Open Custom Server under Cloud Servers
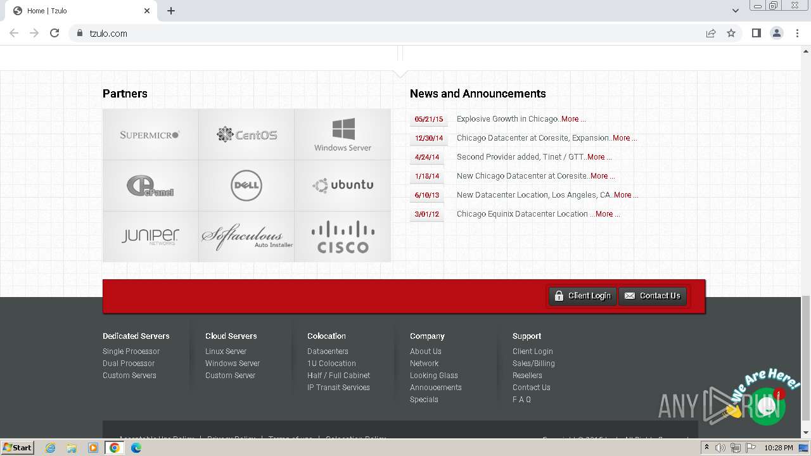811x456 pixels. pos(230,376)
